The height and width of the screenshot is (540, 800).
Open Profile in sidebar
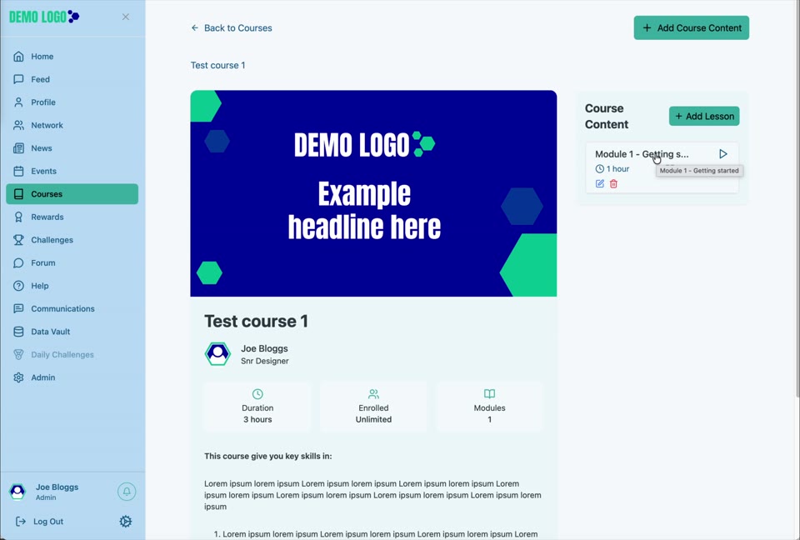72,102
